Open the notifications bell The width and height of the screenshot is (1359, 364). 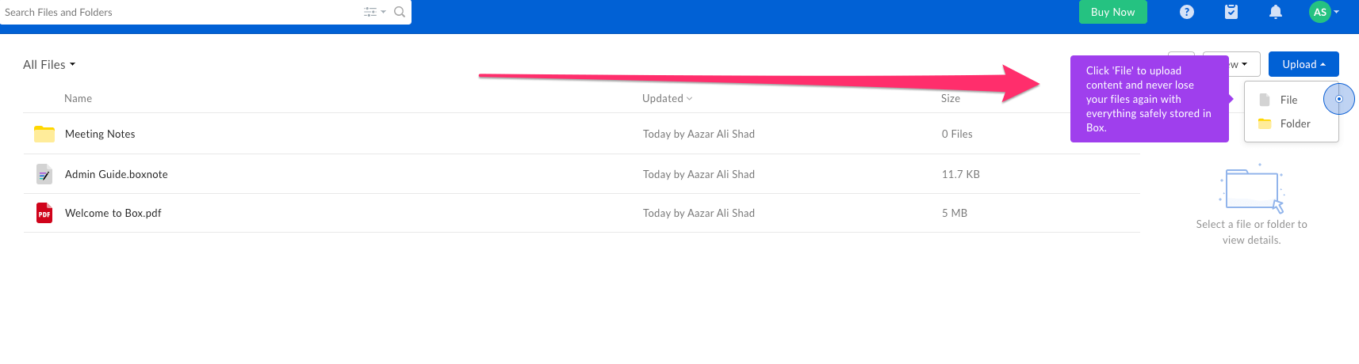(x=1276, y=12)
